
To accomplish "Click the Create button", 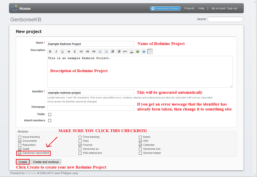I will 23,162.
